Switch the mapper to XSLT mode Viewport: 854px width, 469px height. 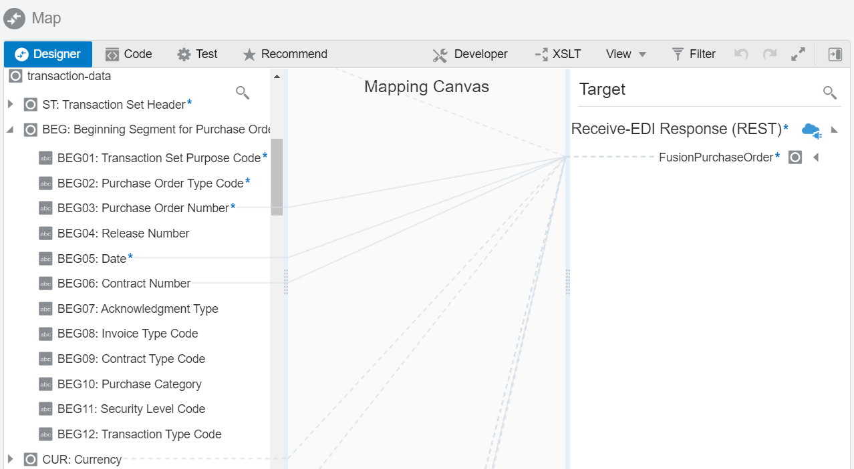[x=558, y=54]
